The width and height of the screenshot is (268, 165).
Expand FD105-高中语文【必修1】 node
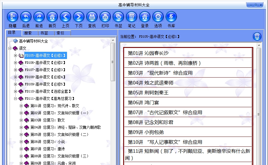(16, 55)
